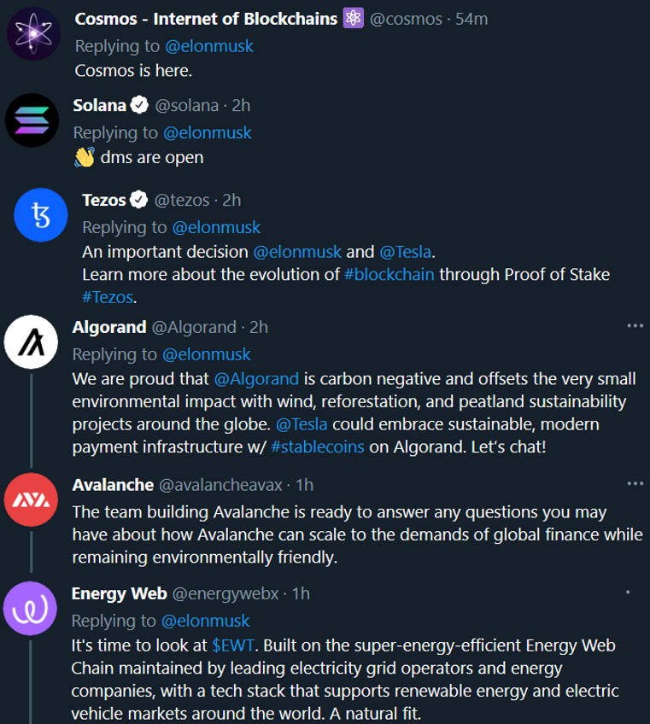Click the Tezos verified badge
The width and height of the screenshot is (650, 724).
138,200
